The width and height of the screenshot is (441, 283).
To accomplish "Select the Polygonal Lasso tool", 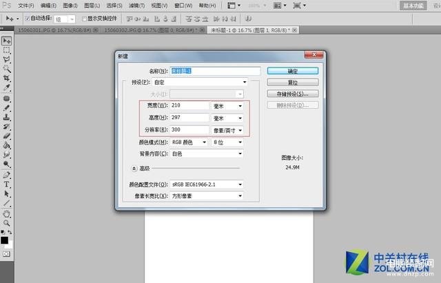I will pyautogui.click(x=6, y=60).
